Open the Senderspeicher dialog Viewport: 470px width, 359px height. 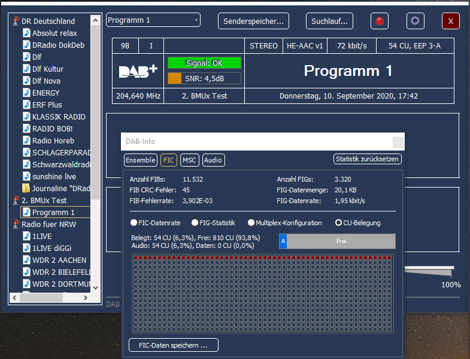pos(254,22)
